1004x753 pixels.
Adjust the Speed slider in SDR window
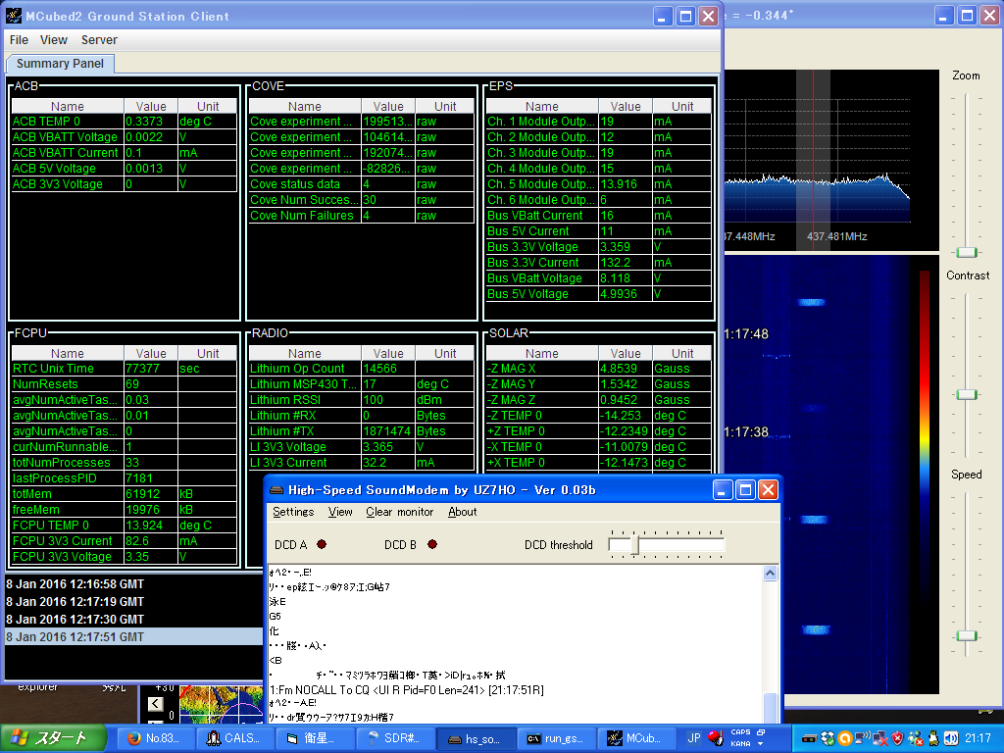point(966,635)
